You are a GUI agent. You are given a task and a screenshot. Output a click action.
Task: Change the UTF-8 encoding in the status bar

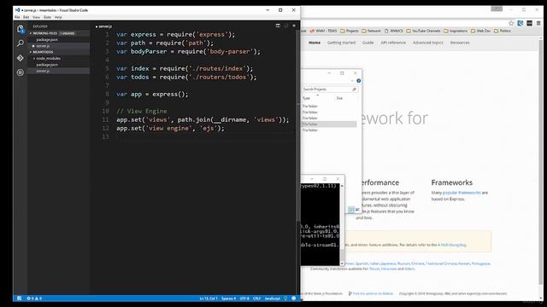(244, 298)
